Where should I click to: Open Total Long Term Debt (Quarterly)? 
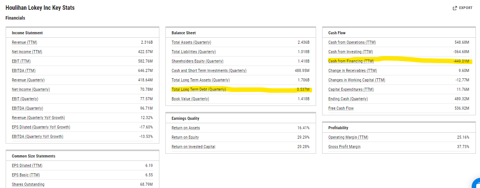199,89
